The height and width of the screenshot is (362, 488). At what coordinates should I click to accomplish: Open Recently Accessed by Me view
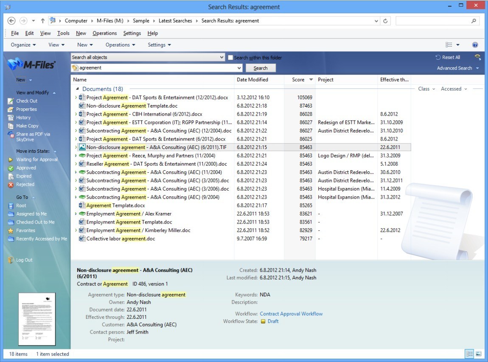[x=42, y=239]
